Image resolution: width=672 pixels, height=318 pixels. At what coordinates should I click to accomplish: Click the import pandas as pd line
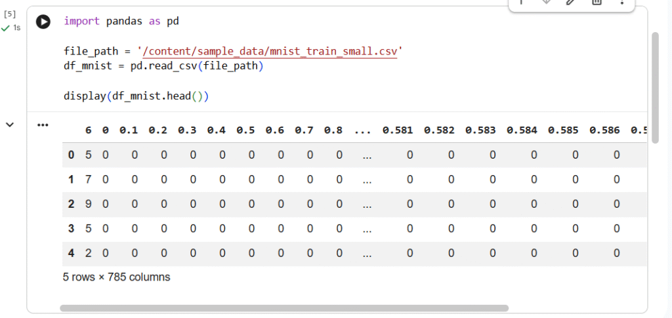coord(121,22)
